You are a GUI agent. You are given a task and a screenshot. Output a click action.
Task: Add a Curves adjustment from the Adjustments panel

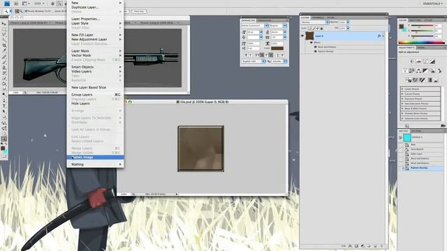point(425,61)
